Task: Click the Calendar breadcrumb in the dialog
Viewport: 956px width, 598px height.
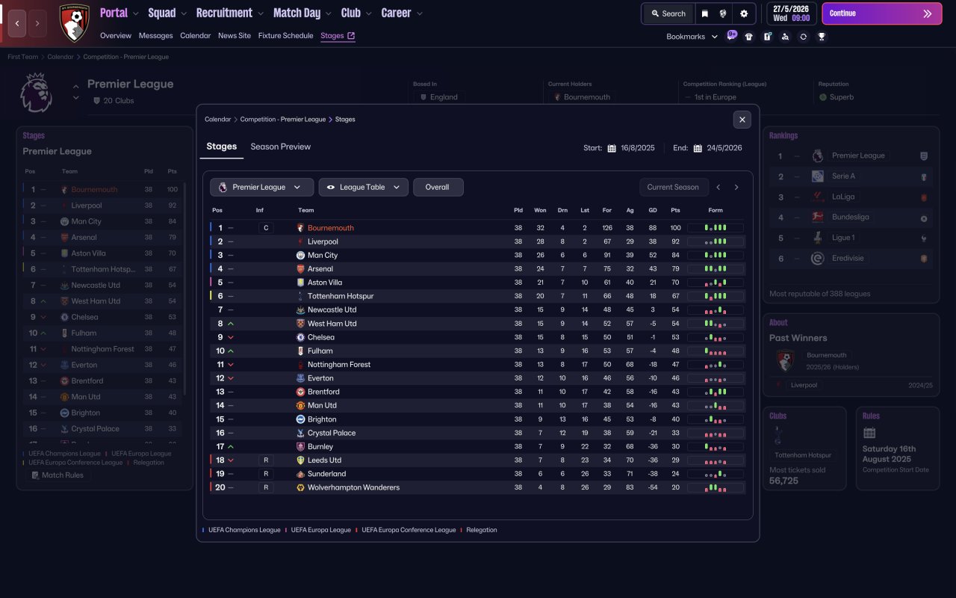Action: click(218, 120)
